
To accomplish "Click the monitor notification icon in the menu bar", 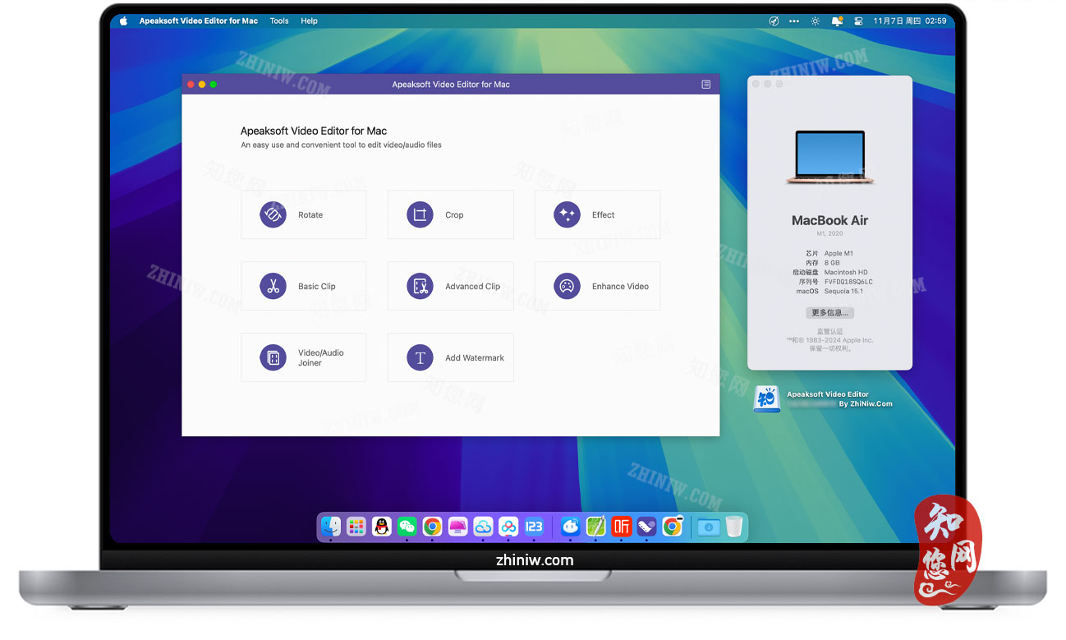I will [837, 21].
